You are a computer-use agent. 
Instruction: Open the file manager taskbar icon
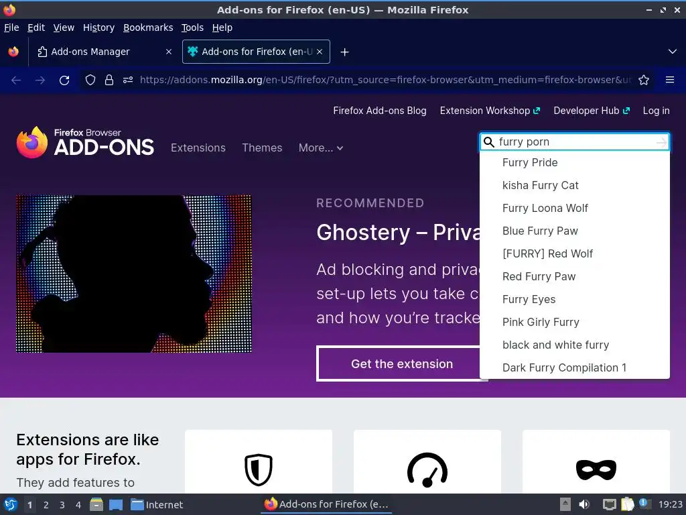[x=96, y=504]
